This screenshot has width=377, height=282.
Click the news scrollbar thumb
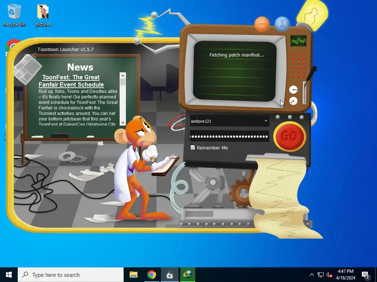coord(123,82)
